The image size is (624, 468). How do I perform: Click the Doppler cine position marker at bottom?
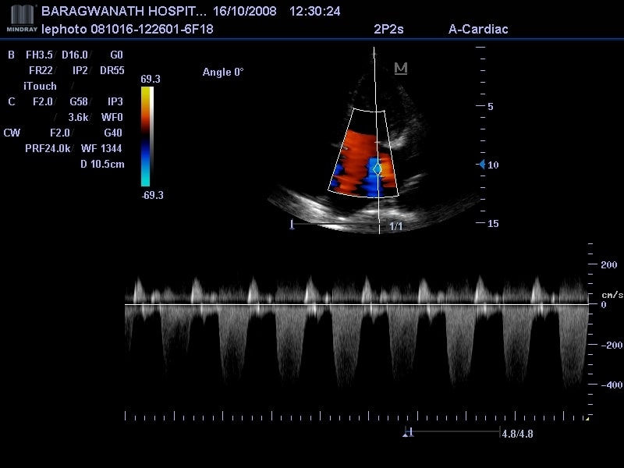[x=407, y=431]
